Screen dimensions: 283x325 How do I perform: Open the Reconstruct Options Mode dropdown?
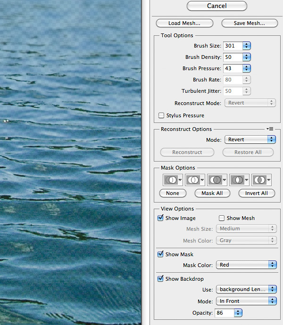[250, 139]
